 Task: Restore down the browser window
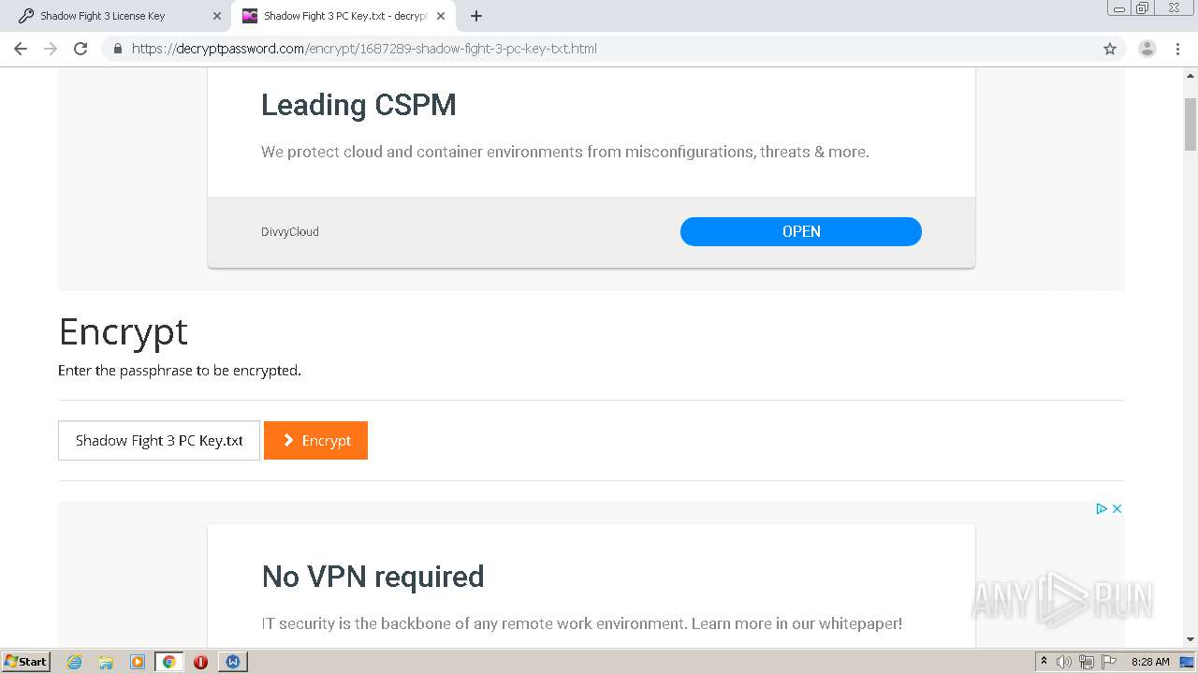pyautogui.click(x=1143, y=7)
